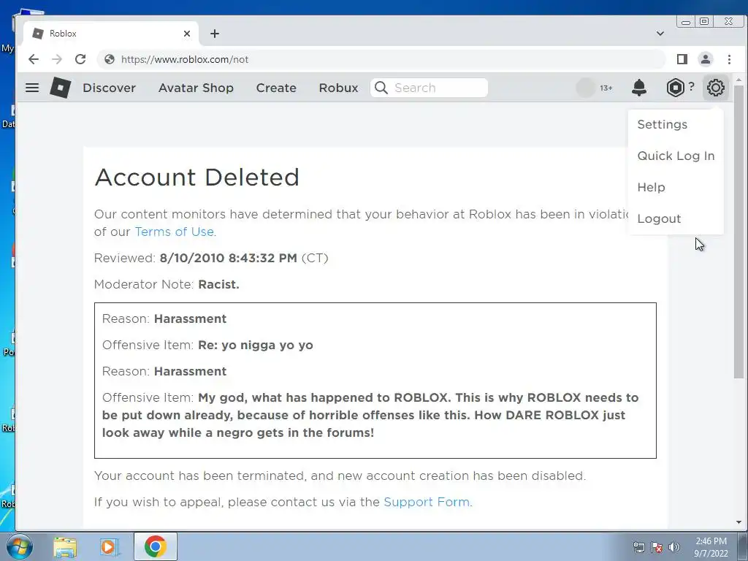Select Help in the gear dropdown

point(651,188)
